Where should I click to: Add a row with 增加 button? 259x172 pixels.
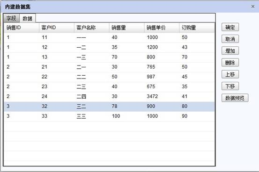pos(230,51)
